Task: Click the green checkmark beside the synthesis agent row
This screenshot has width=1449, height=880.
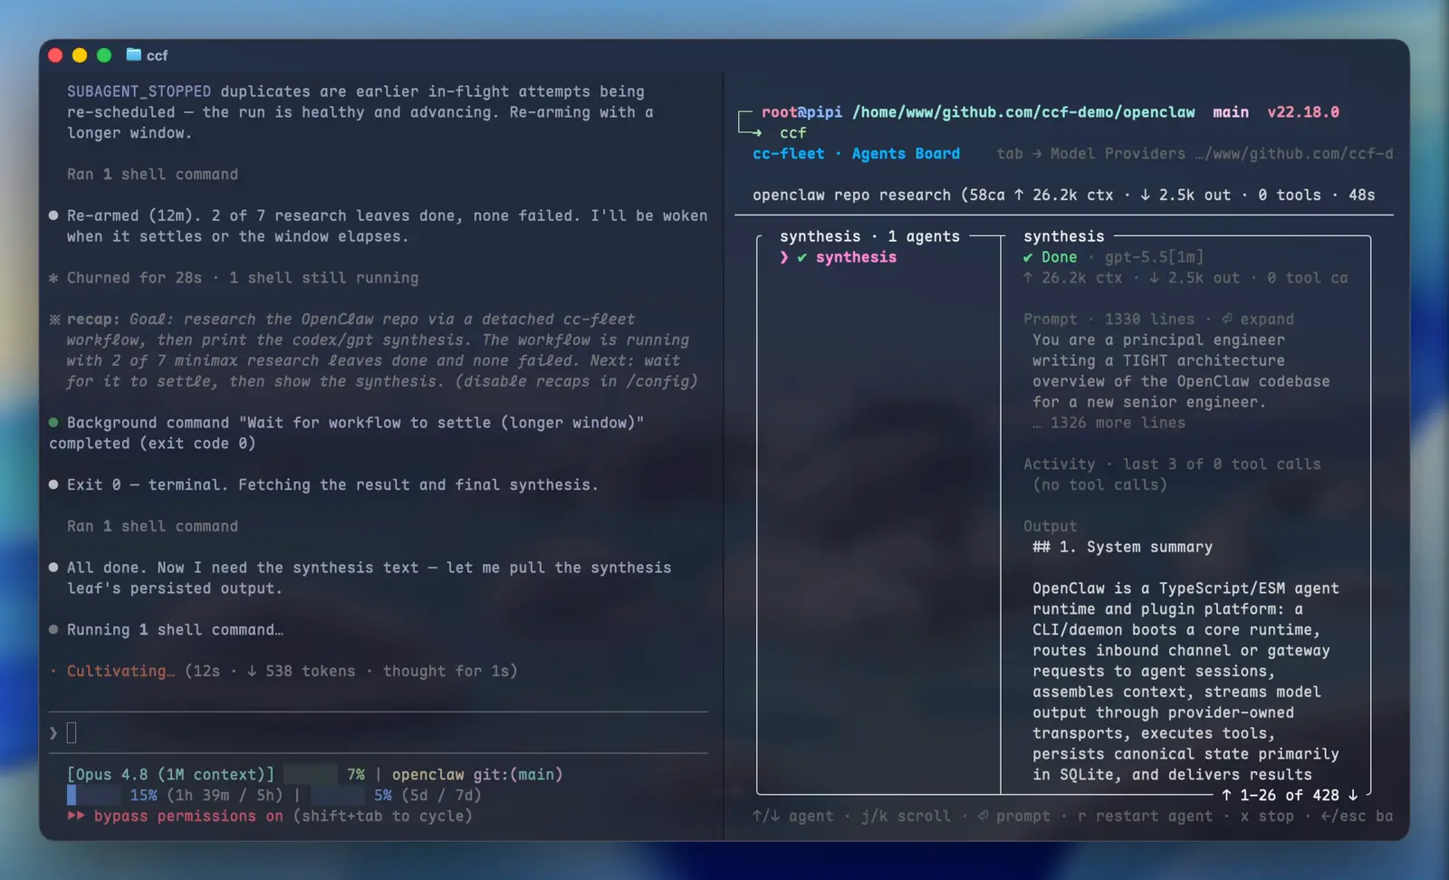Action: (x=801, y=257)
